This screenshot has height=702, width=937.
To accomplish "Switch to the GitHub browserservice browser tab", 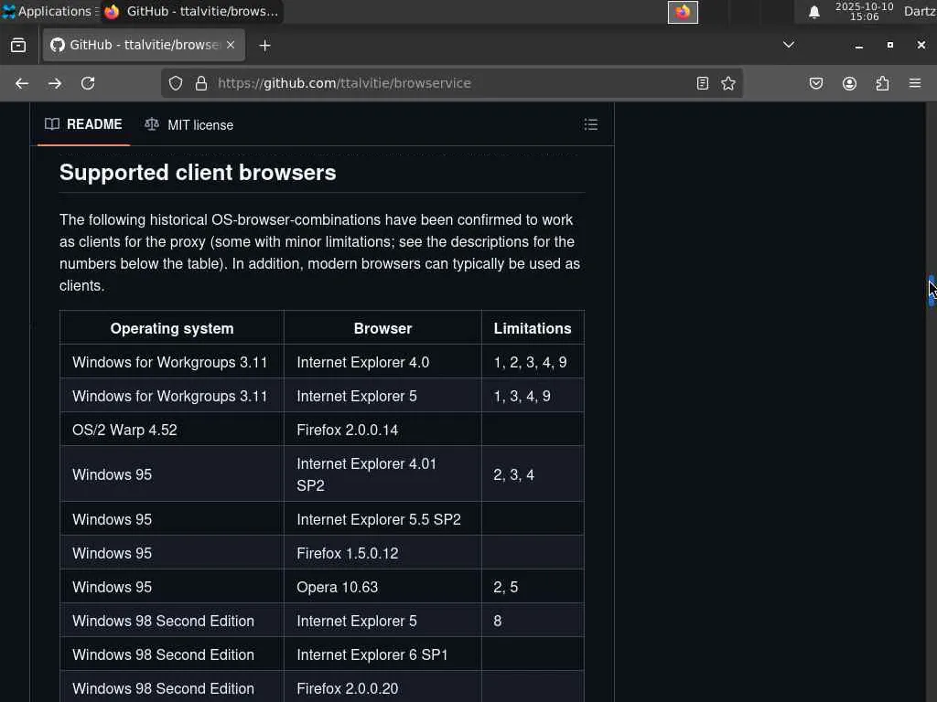I will (144, 45).
